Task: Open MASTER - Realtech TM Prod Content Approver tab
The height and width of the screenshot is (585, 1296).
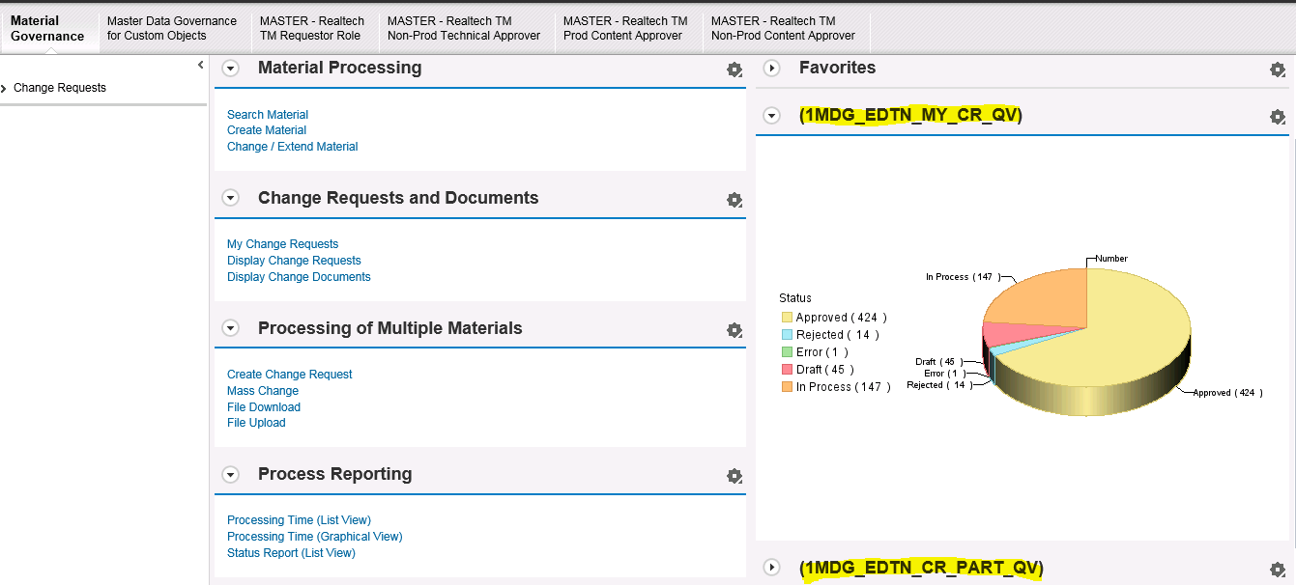Action: (624, 28)
